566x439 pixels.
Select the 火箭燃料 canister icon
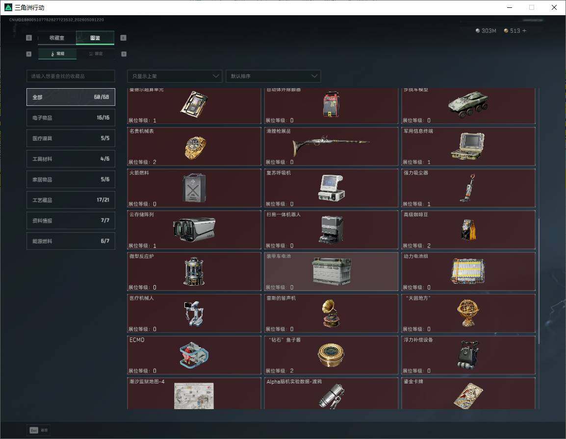[x=194, y=188]
